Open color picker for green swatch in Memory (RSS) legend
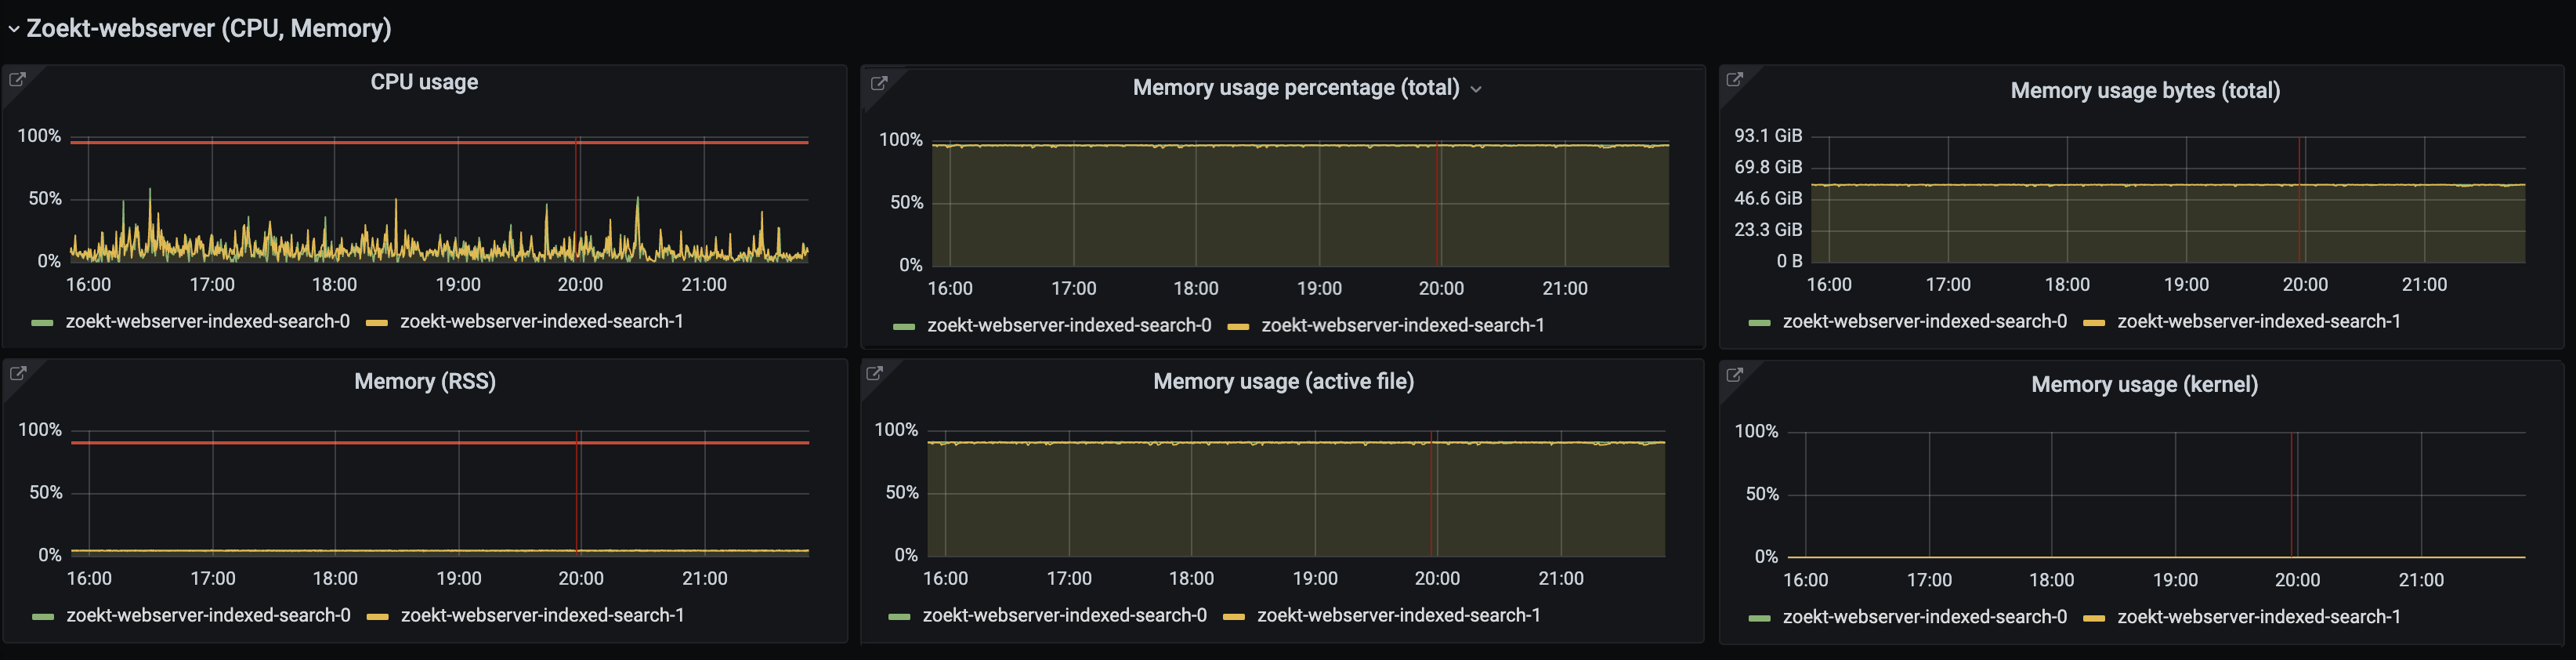This screenshot has width=2576, height=660. 43,617
